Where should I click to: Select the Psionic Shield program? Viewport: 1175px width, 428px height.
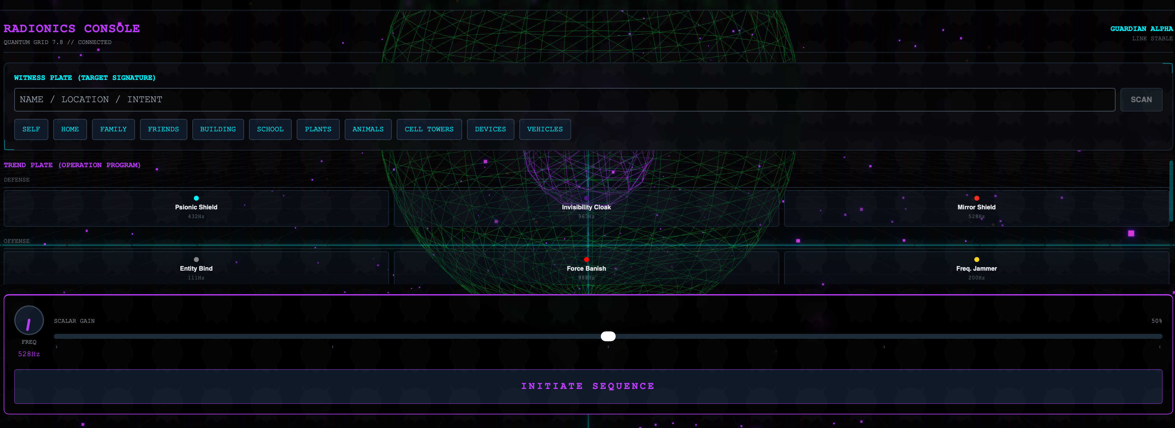click(196, 208)
